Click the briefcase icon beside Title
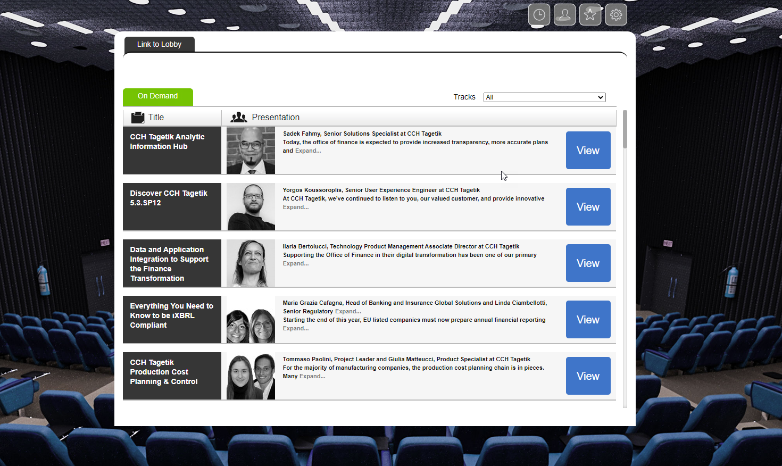The height and width of the screenshot is (466, 782). [138, 118]
